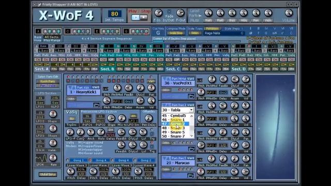
Task: Open the VocPrcFX1 part folder icon
Action: tap(191, 96)
